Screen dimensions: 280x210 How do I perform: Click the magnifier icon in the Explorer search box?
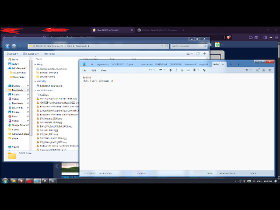[x=205, y=46]
